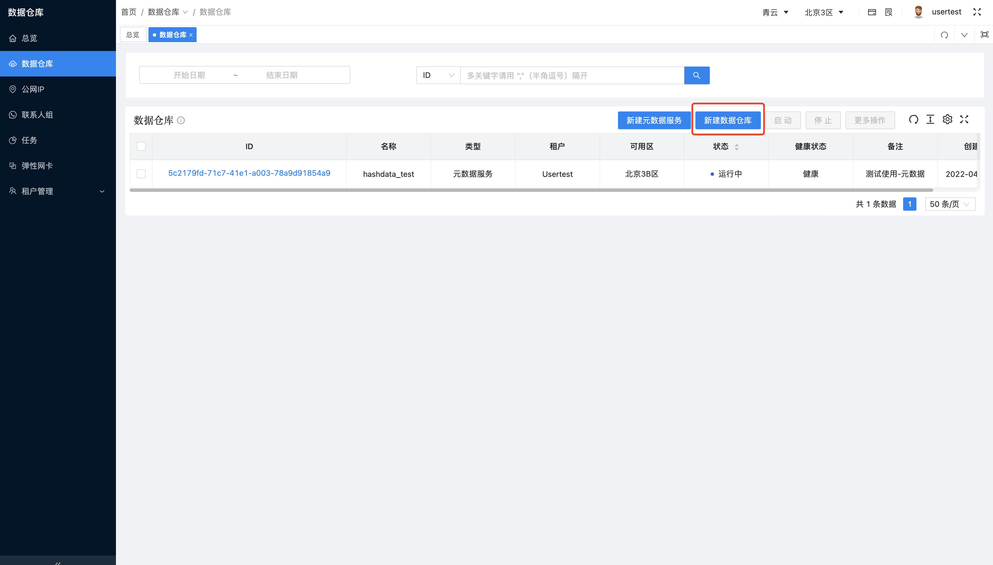
Task: Select the hashdata_test row checkbox
Action: click(141, 174)
